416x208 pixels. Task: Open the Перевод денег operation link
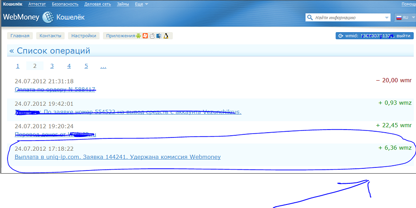coord(55,134)
